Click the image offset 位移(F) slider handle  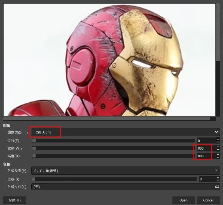coord(34,141)
